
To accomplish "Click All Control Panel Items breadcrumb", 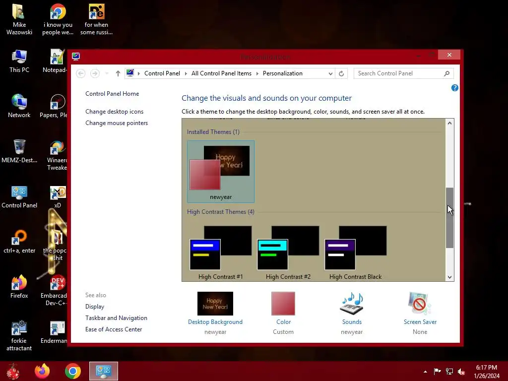I will click(221, 73).
